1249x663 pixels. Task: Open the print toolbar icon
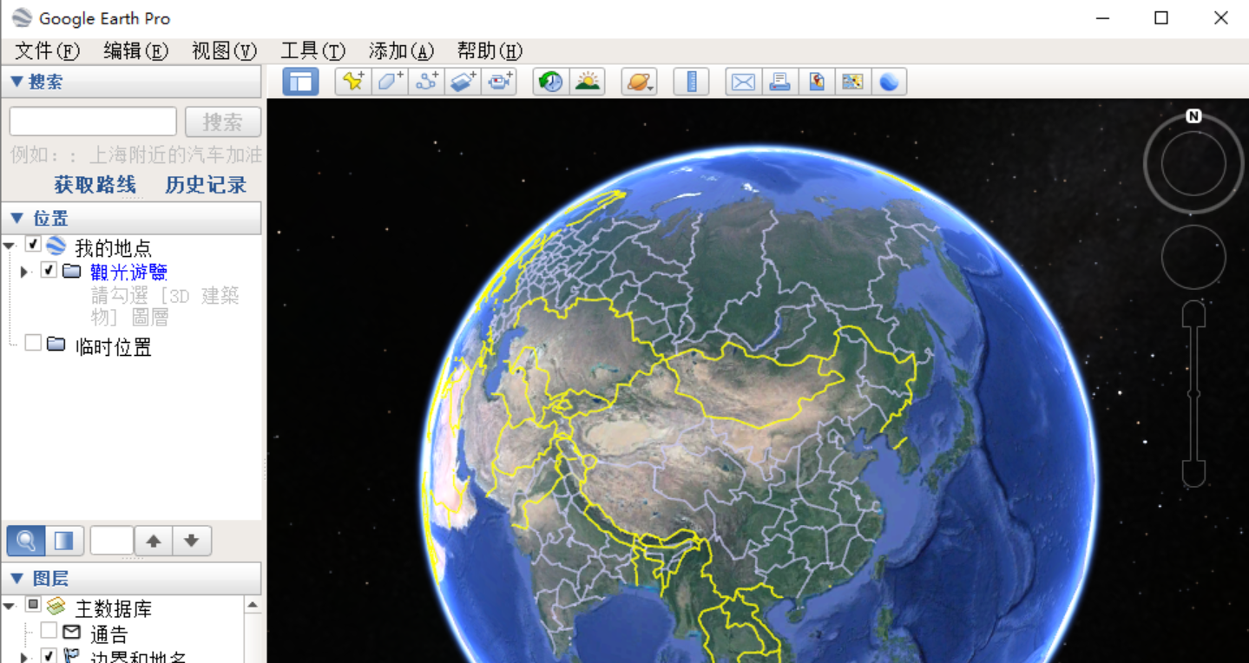click(x=779, y=82)
